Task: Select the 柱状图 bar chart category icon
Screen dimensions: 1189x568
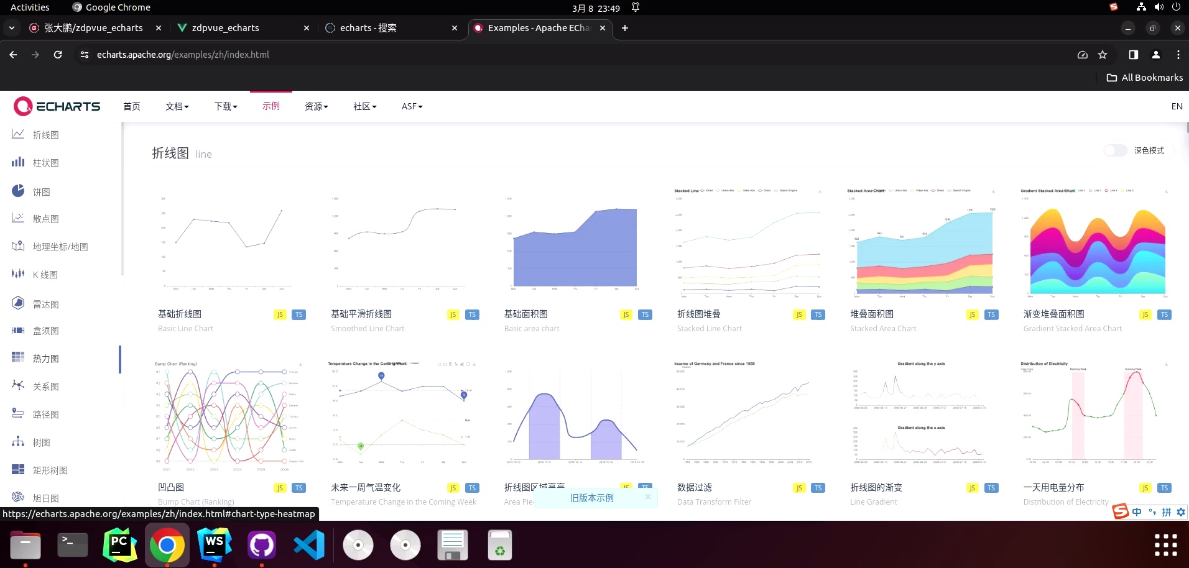Action: pyautogui.click(x=19, y=162)
